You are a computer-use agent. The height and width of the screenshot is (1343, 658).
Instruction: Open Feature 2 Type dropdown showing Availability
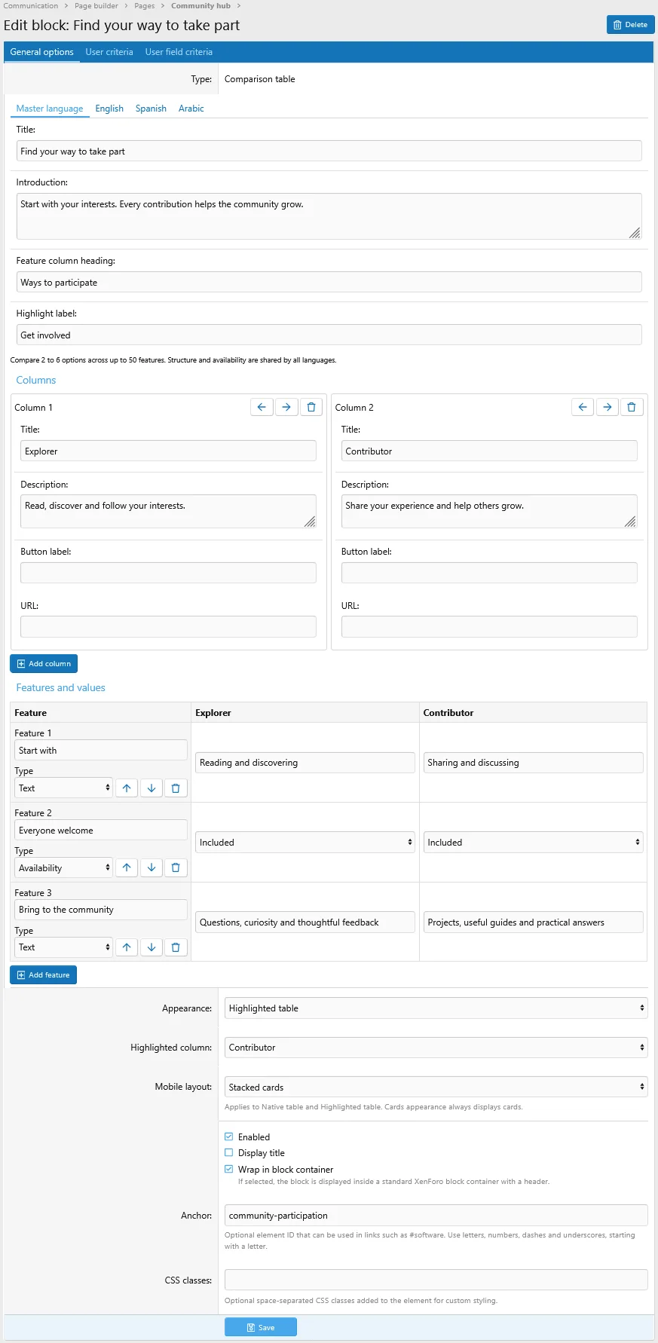[64, 868]
